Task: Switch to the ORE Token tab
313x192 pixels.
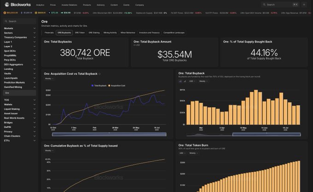Action: pos(80,33)
